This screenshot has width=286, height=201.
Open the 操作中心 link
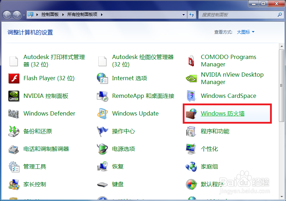point(123,131)
